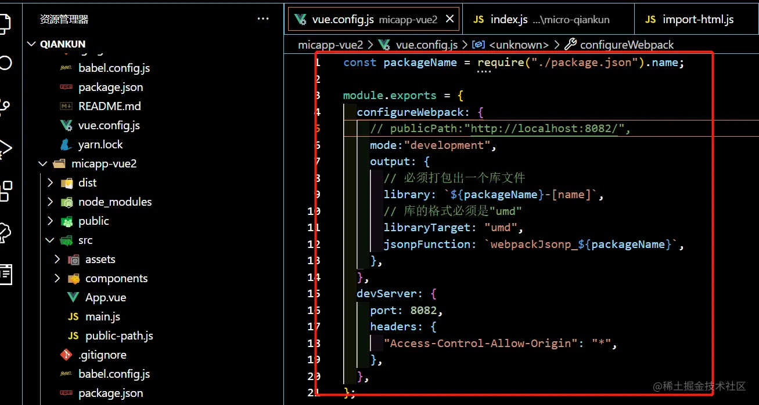This screenshot has height=405, width=759.
Task: Click the git icon beside .gitignore
Action: (x=66, y=355)
